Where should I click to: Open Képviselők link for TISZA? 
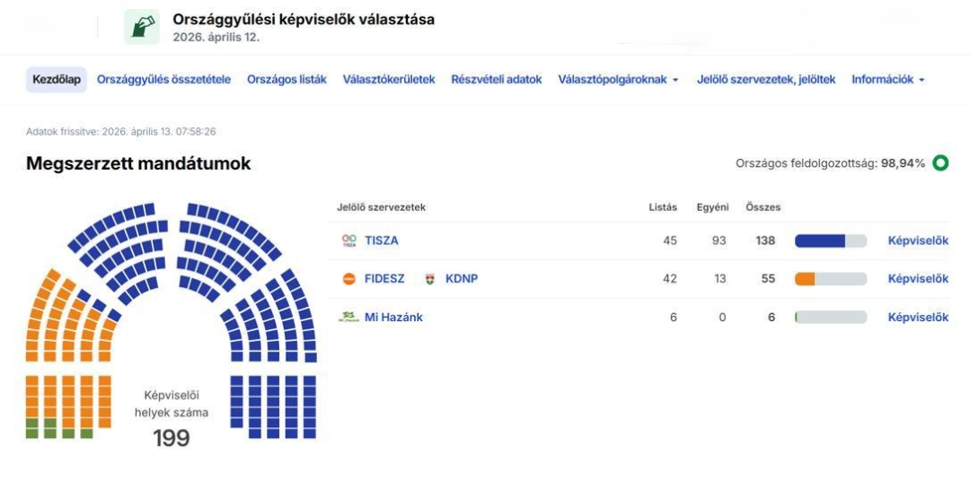pos(917,240)
